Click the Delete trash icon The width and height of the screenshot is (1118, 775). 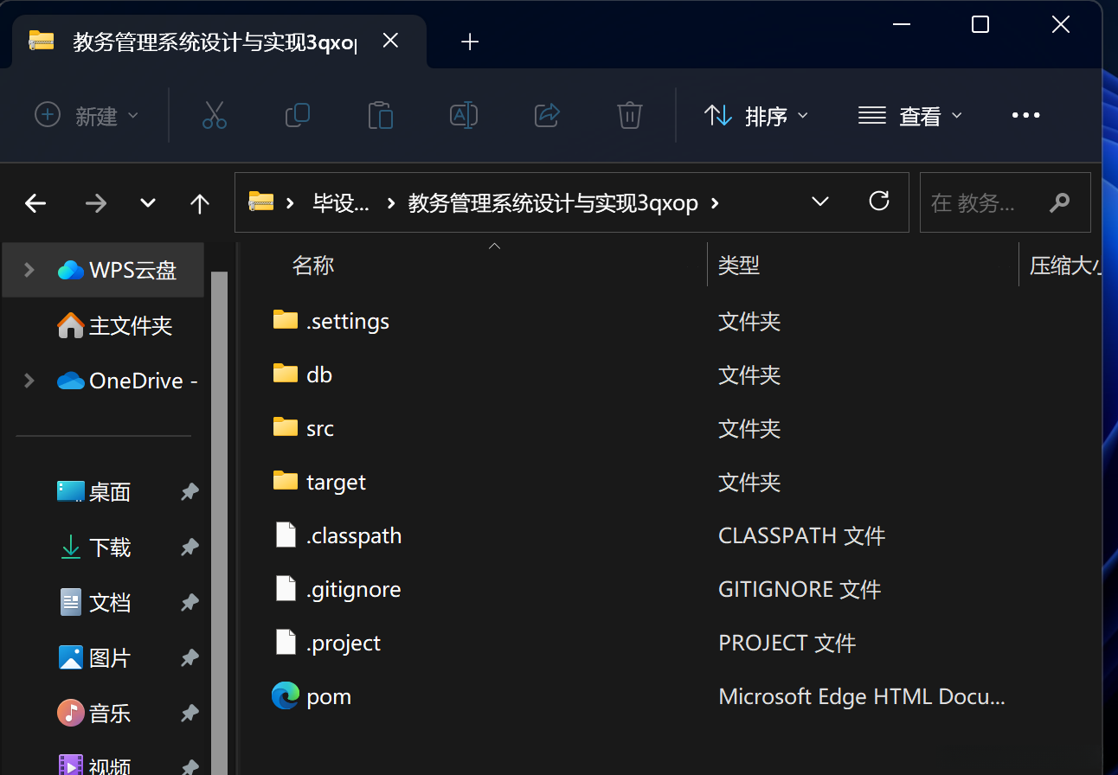629,115
